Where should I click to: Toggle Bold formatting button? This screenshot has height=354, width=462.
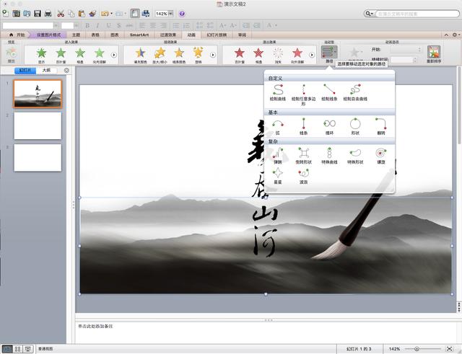[x=87, y=26]
